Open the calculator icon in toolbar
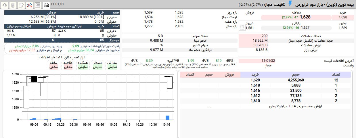This screenshot has height=138, width=356. coord(13,5)
